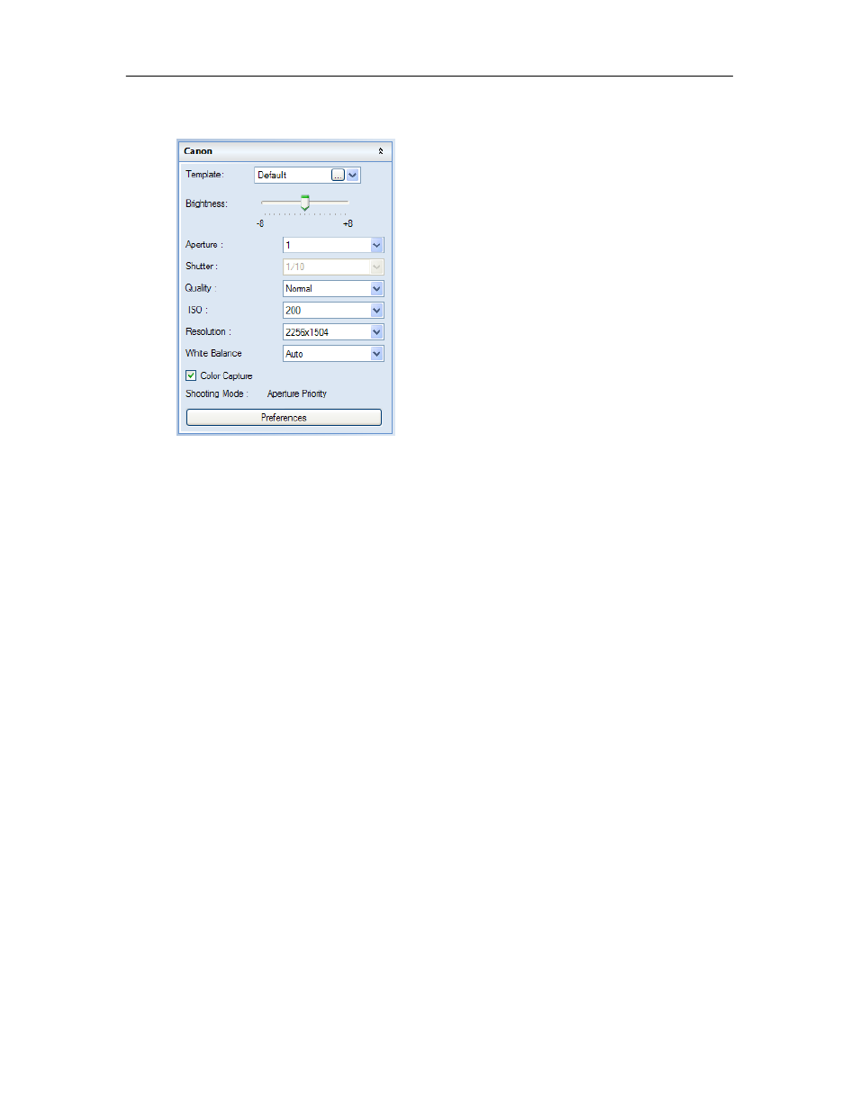Open the Preferences button

284,418
